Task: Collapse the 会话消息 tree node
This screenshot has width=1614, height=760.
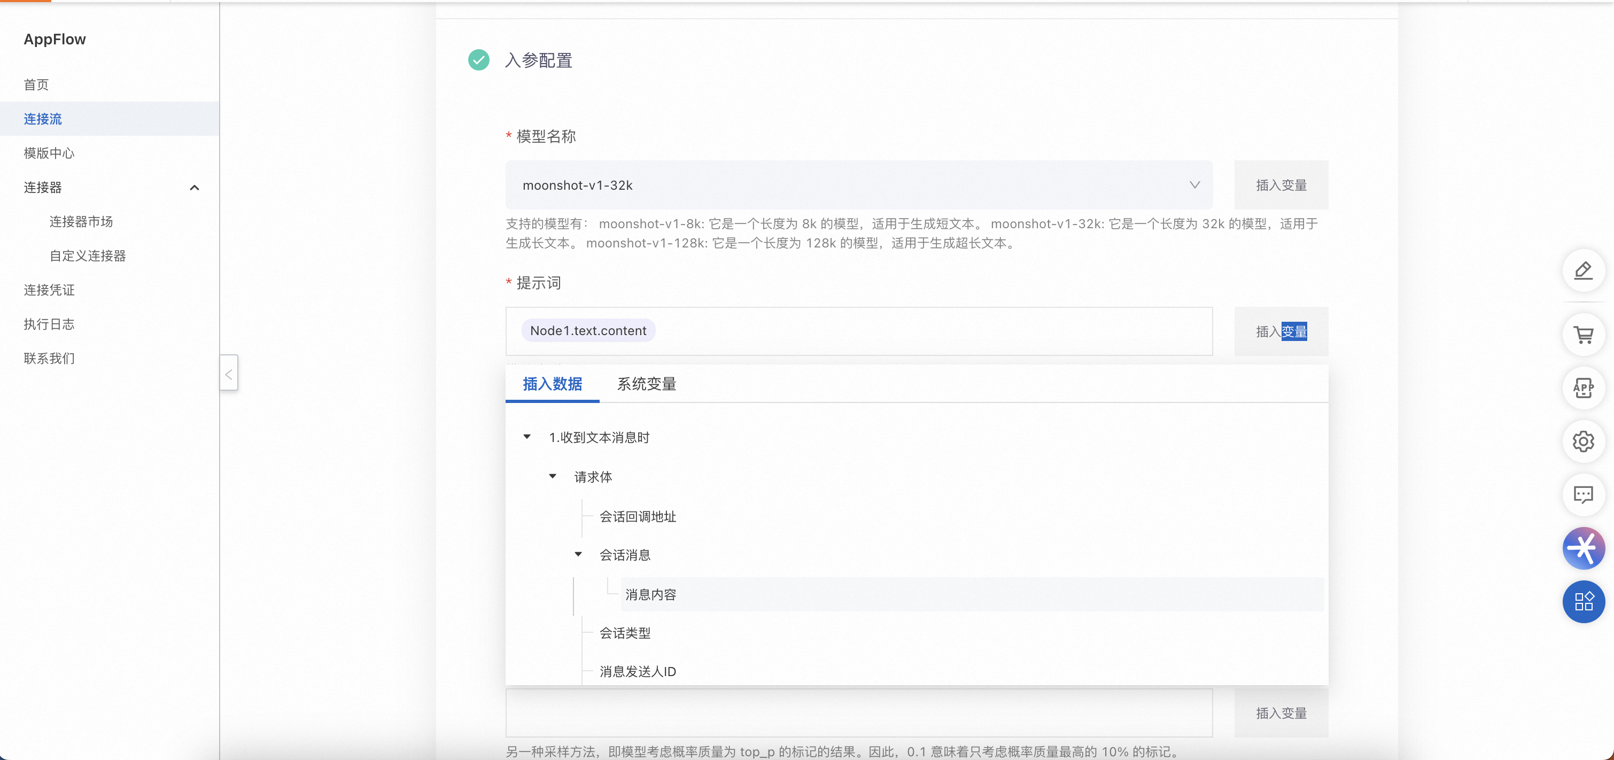Action: 578,554
